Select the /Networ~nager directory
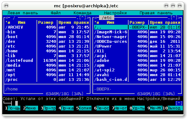187x119 pixels. (137, 37)
